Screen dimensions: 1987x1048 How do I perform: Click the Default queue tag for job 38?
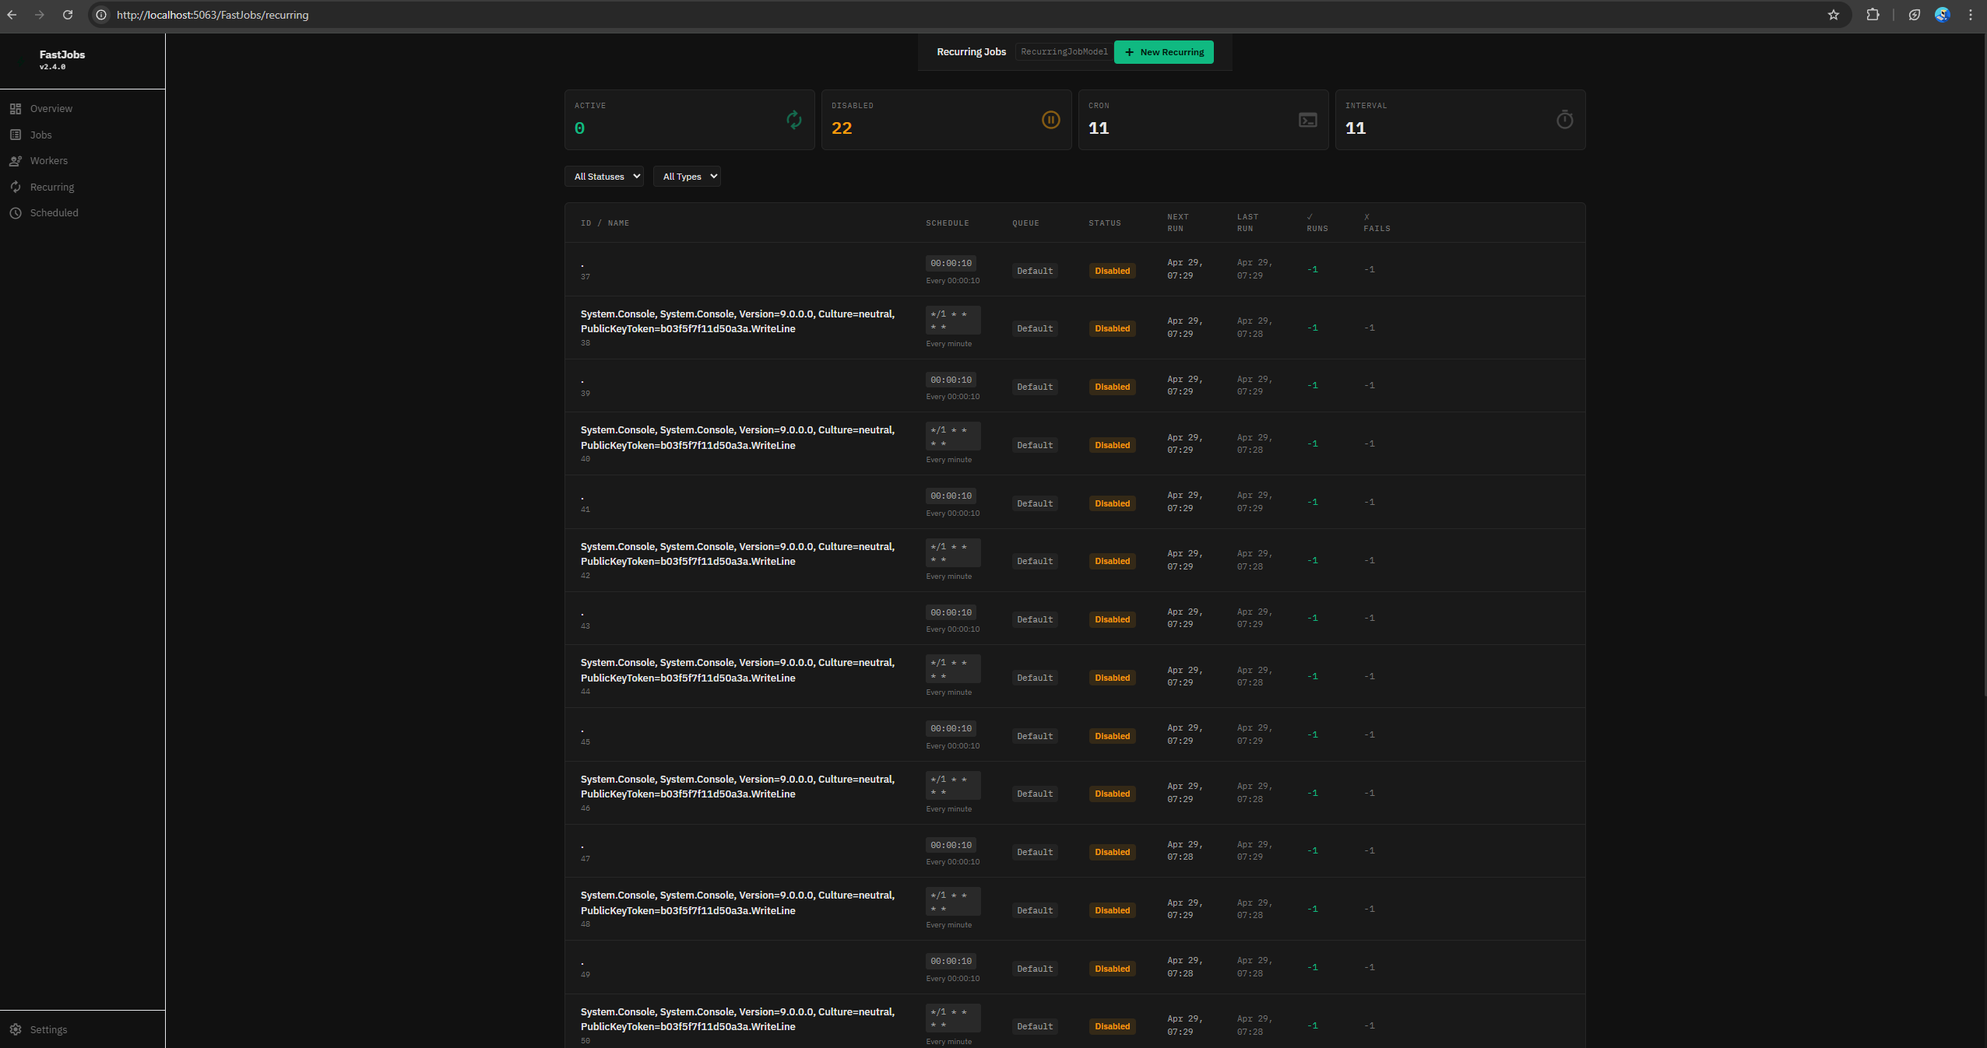pos(1035,329)
